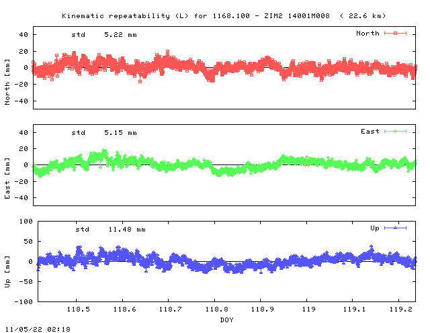Click the 118.5 x-axis tick label
Image resolution: width=430 pixels, height=333 pixels.
coord(79,310)
